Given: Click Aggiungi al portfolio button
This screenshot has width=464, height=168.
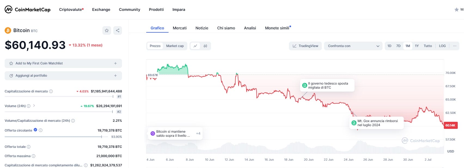Looking at the screenshot, I should [x=63, y=76].
